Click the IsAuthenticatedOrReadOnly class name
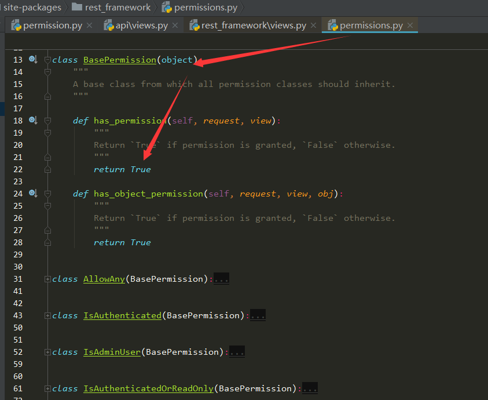The image size is (488, 400). (148, 388)
